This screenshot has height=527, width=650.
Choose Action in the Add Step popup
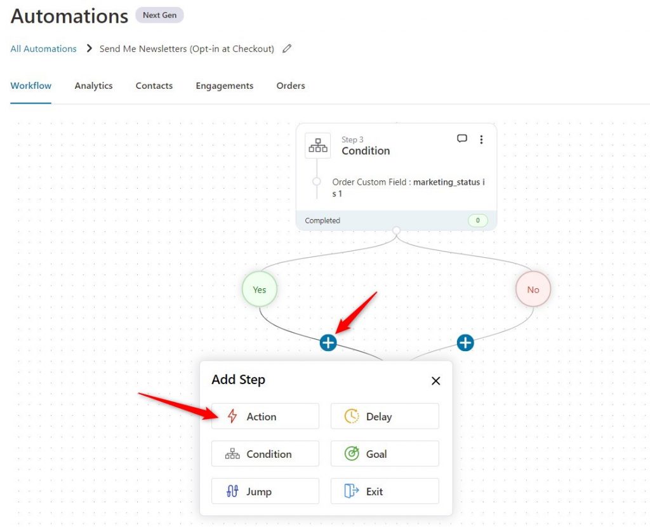pos(265,417)
